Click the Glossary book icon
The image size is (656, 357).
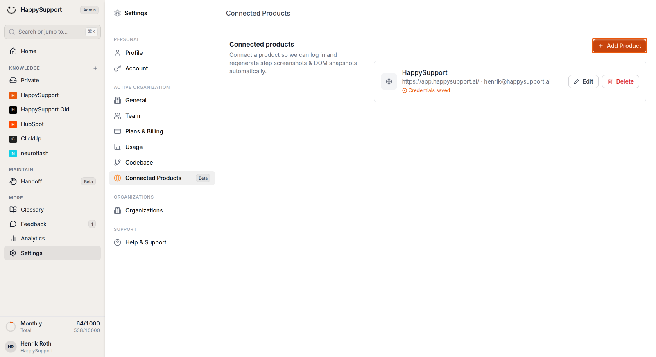click(13, 210)
